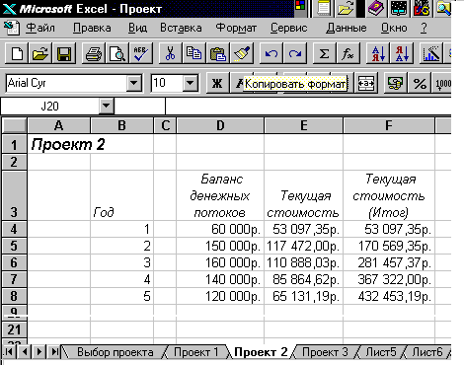
Task: Click the Excel X logo in the title bar
Action: [x=9, y=9]
